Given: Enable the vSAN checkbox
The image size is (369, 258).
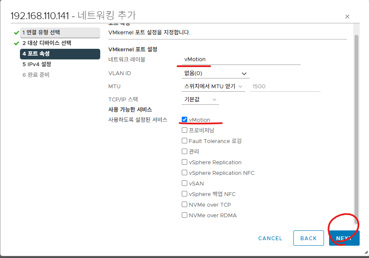Looking at the screenshot, I should click(x=184, y=183).
